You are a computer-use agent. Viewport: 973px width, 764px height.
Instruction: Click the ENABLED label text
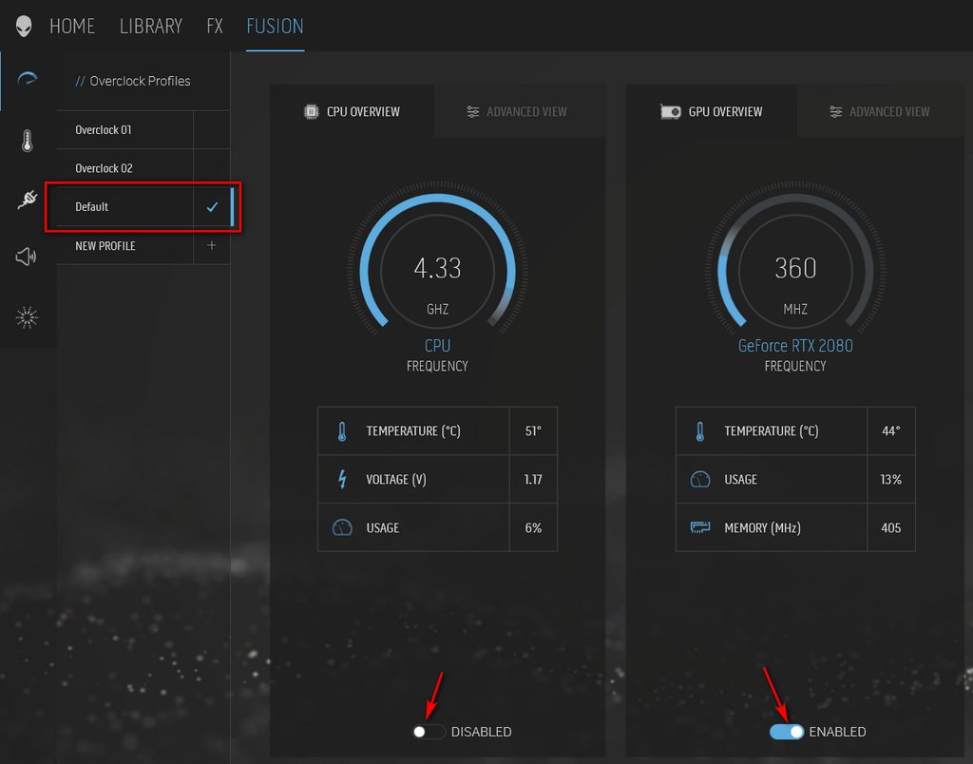point(837,732)
